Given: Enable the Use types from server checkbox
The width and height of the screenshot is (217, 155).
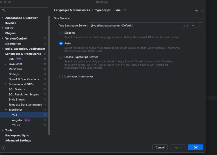Looking at the screenshot, I should (61, 76).
